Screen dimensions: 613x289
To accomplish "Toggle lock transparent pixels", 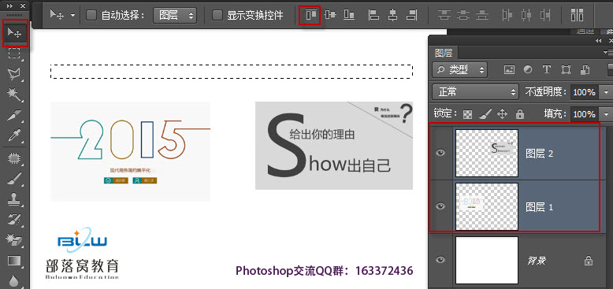I will point(467,114).
